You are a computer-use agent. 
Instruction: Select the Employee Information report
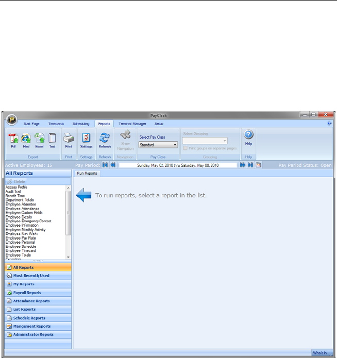pyautogui.click(x=22, y=225)
